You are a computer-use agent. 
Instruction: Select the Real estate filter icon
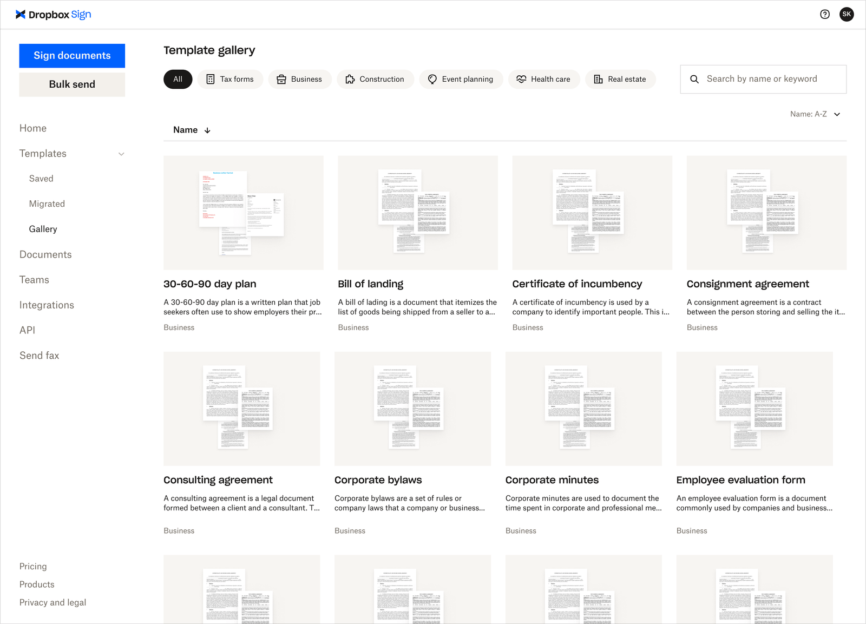click(x=598, y=79)
